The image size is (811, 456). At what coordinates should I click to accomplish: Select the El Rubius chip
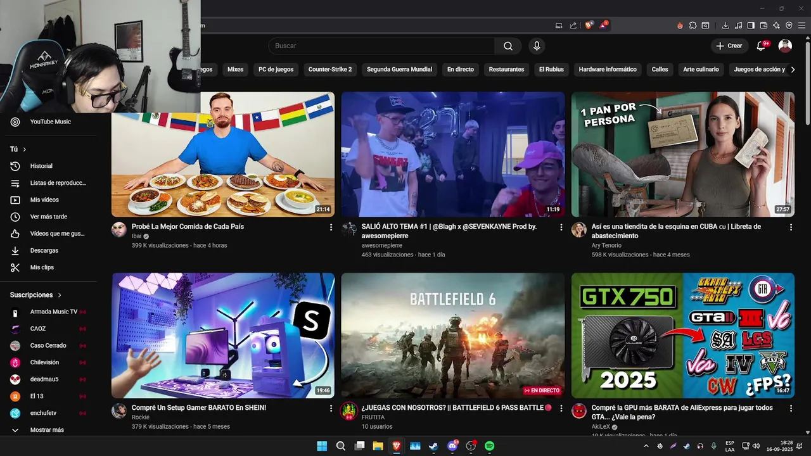tap(551, 69)
